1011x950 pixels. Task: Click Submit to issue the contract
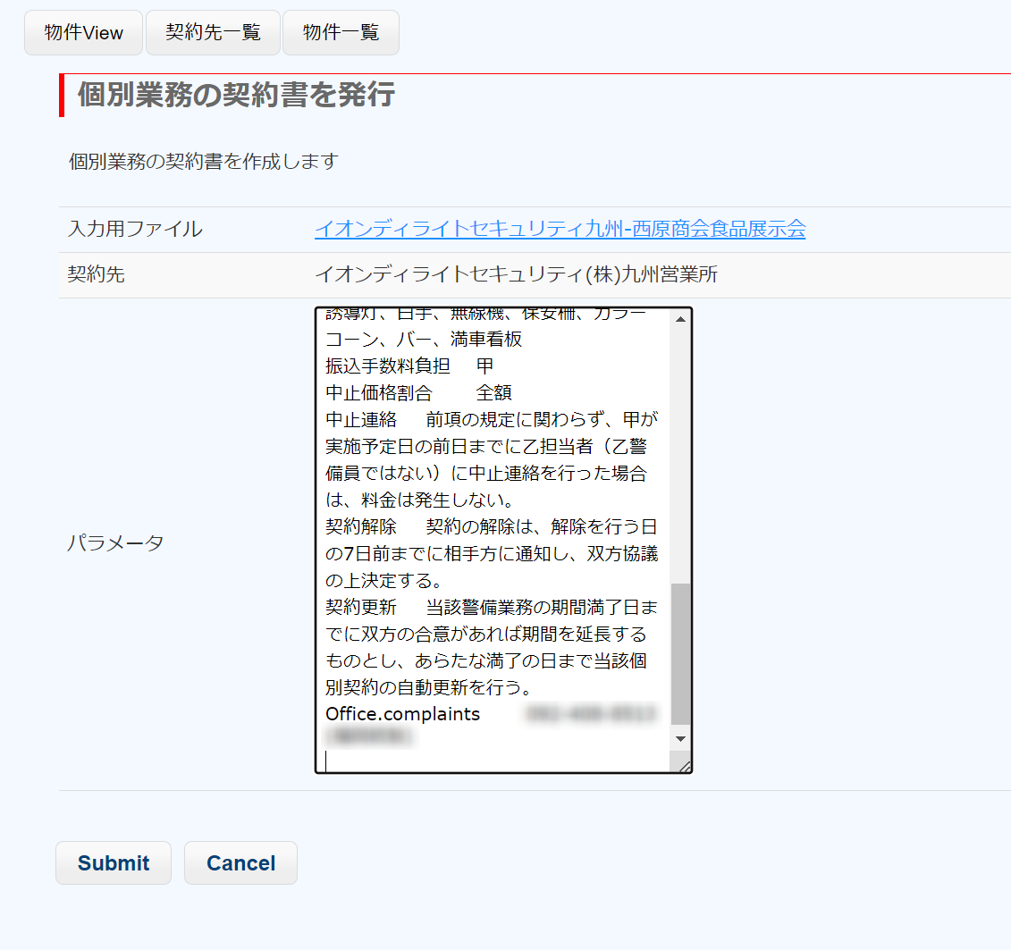114,863
